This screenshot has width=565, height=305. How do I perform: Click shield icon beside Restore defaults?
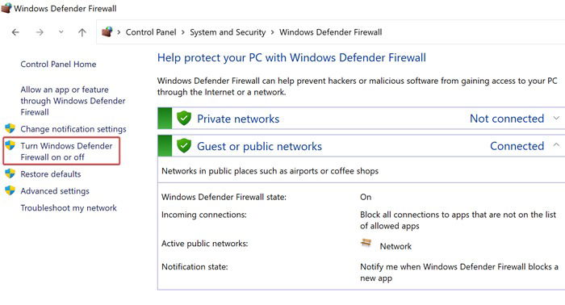10,173
